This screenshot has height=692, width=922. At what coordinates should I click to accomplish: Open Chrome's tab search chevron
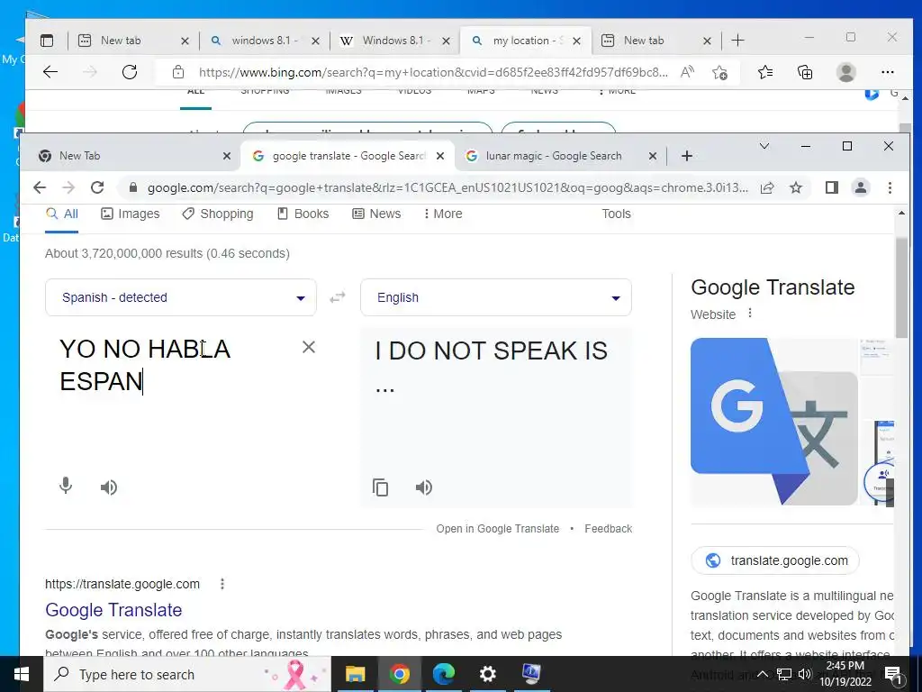764,146
